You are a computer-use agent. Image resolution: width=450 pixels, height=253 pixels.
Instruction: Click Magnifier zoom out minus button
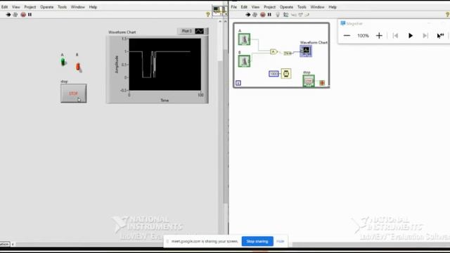[x=347, y=36]
